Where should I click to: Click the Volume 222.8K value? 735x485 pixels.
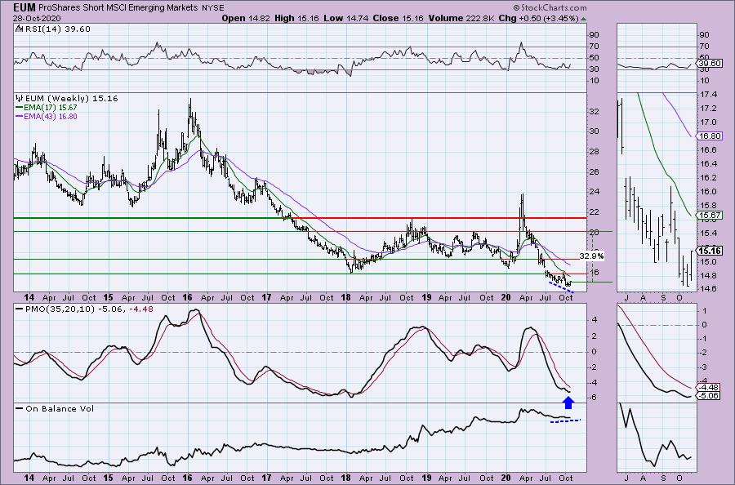click(x=461, y=18)
